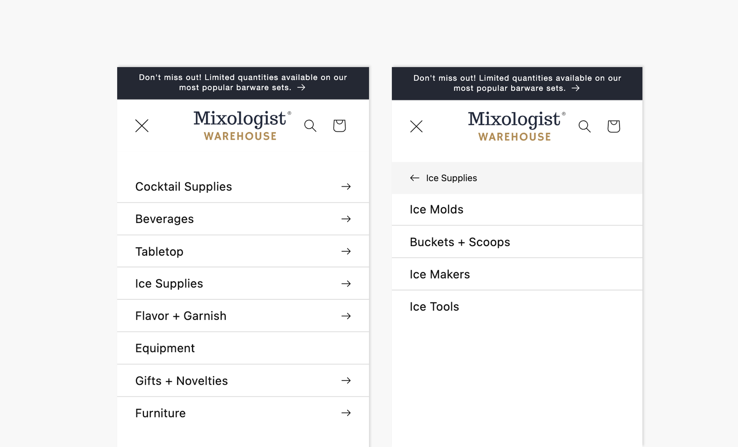Viewport: 738px width, 447px height.
Task: Click the search icon in left header
Action: coord(310,126)
